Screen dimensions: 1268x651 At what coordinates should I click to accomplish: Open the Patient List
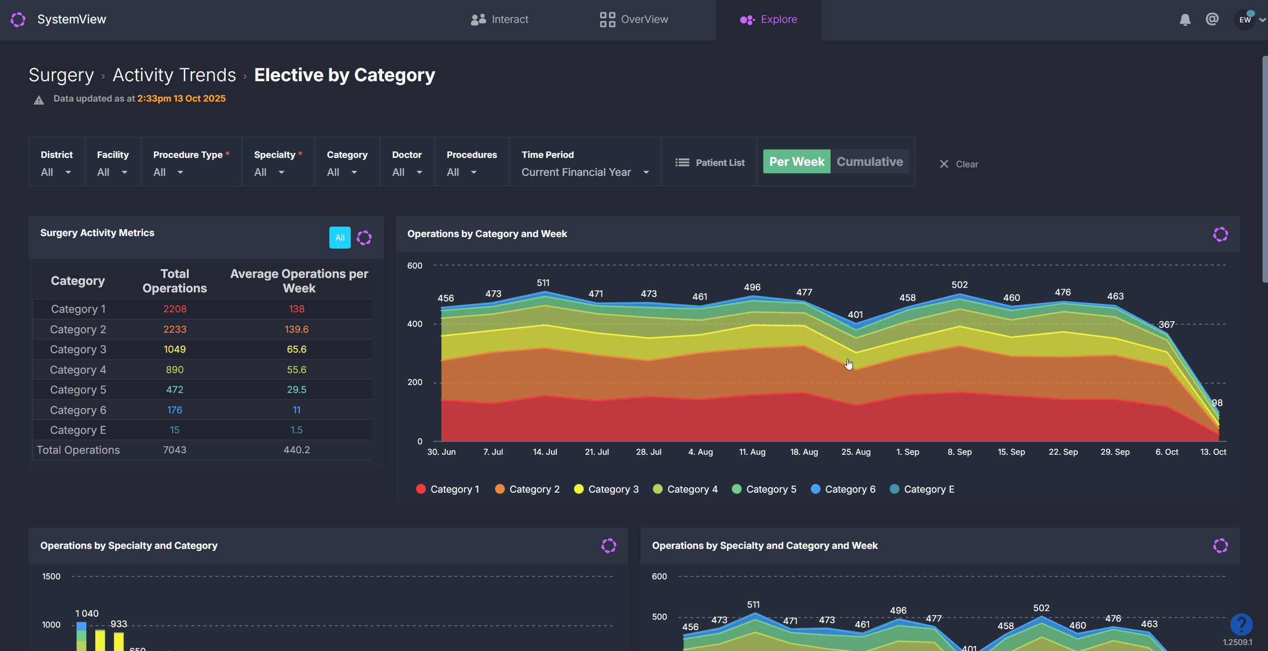pos(709,162)
